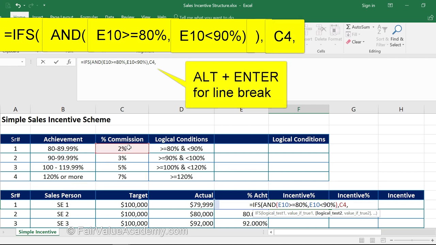The width and height of the screenshot is (436, 245).
Task: Open the Home ribbon tab
Action: pyautogui.click(x=19, y=17)
